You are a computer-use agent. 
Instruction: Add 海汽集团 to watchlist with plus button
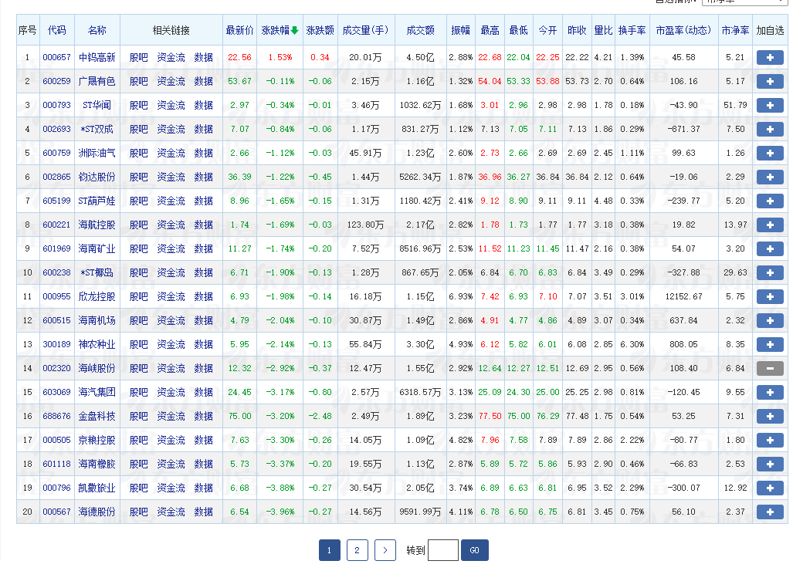770,393
